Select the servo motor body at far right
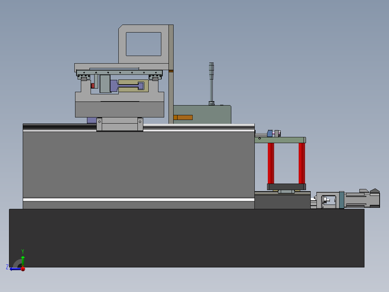389x292 pixels. pyautogui.click(x=362, y=199)
